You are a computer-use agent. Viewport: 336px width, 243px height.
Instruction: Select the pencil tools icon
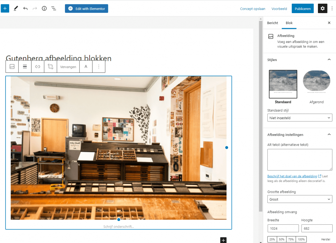click(x=16, y=9)
